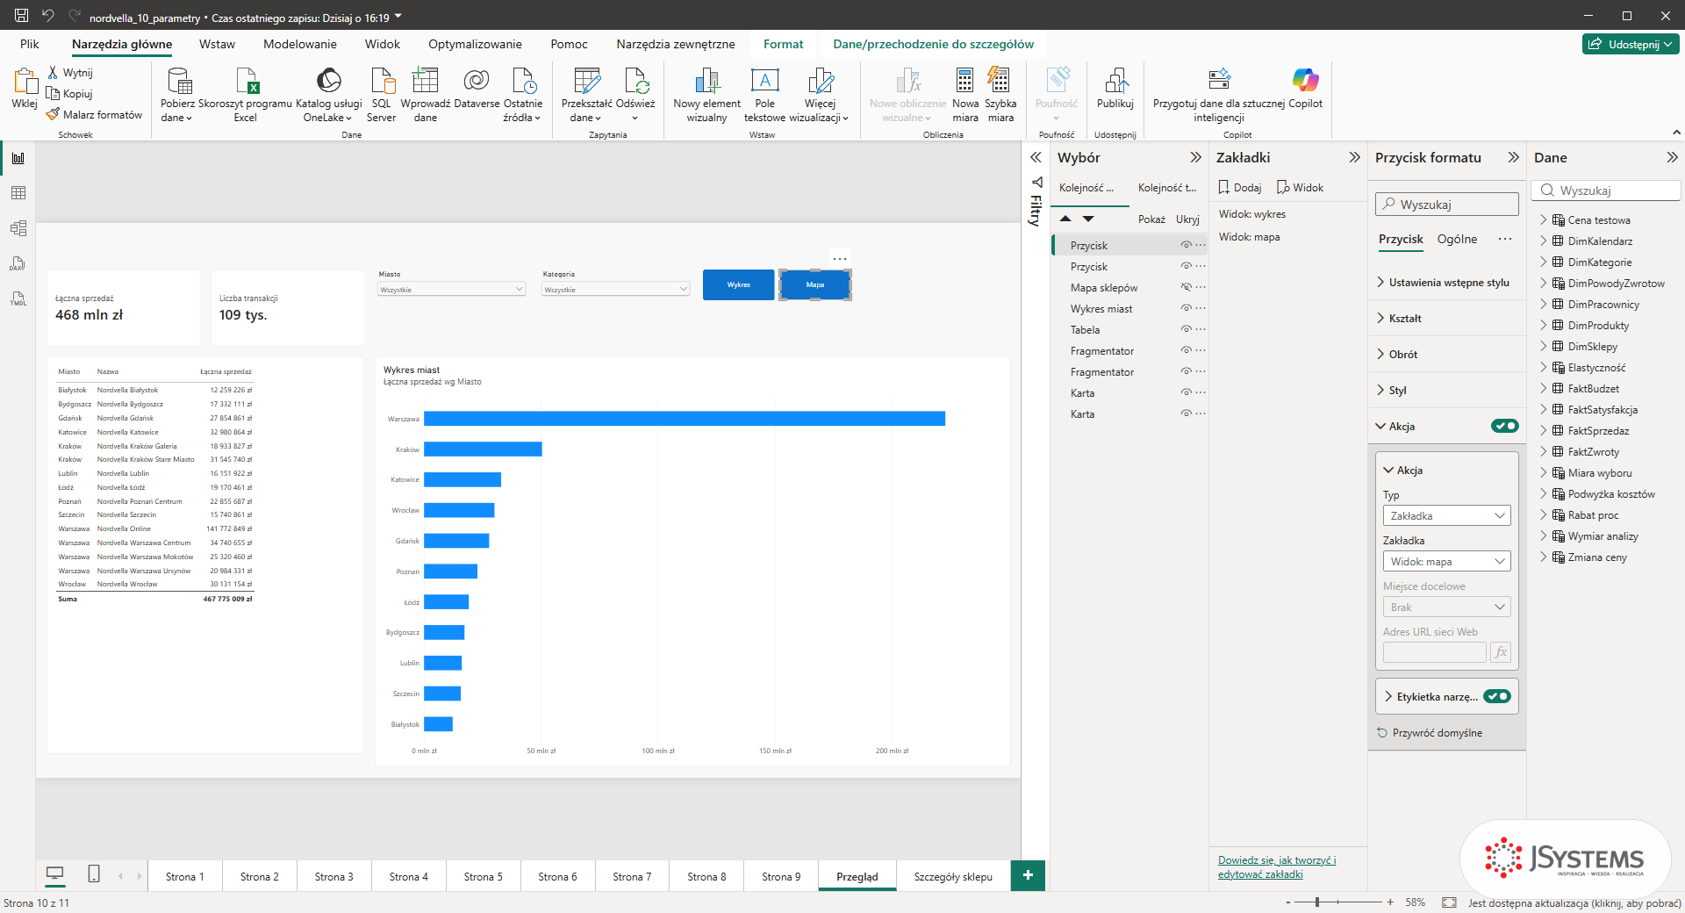Show the hidden Mapa sklepów layer
Screen dimensions: 1685x913
1187,287
